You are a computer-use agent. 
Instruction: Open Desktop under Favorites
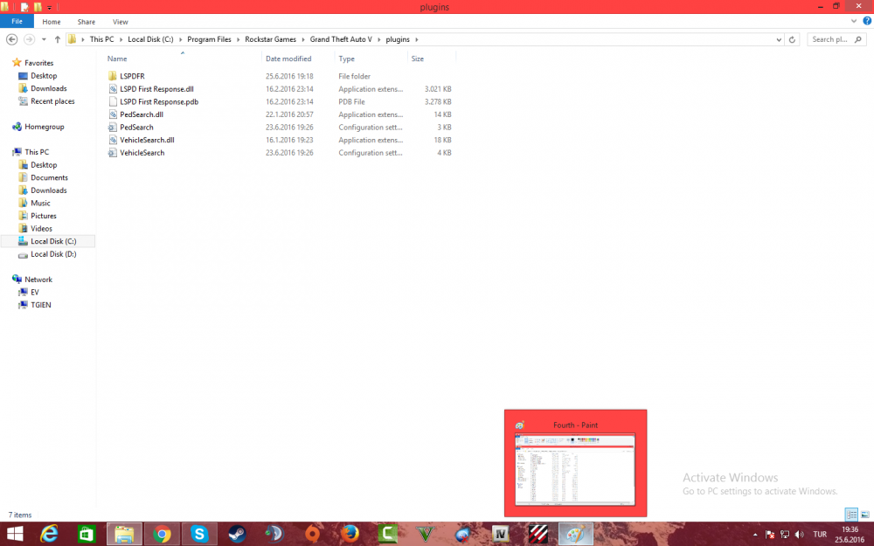click(44, 76)
